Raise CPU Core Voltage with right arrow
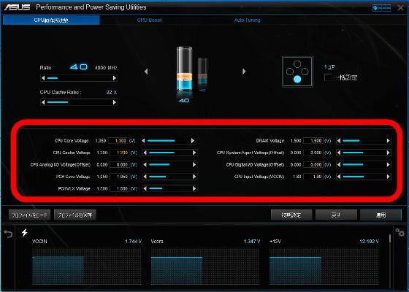Viewport: 409px width, 292px height. (x=193, y=141)
